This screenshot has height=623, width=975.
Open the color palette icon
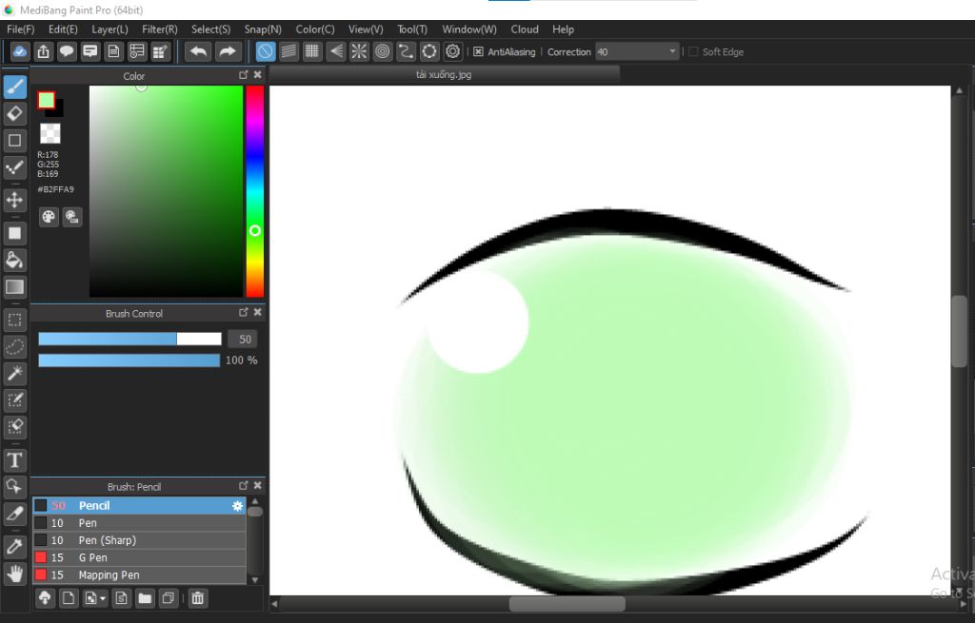coord(49,217)
